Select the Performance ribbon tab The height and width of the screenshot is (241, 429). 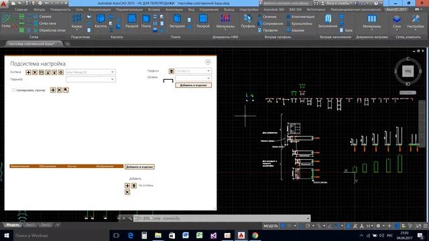tap(316, 9)
